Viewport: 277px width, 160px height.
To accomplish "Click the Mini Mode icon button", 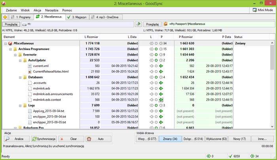I will pyautogui.click(x=254, y=10).
